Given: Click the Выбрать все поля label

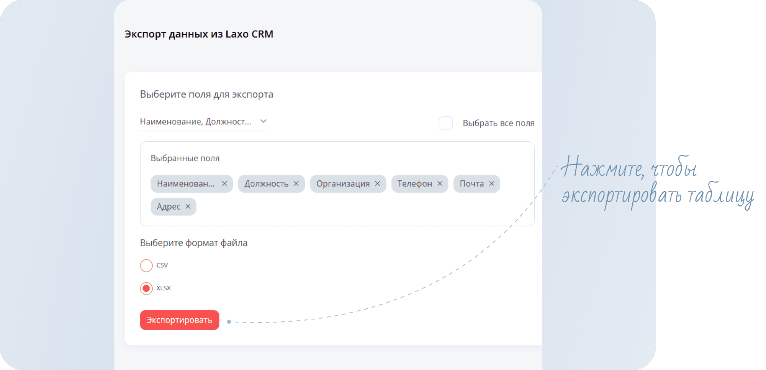Looking at the screenshot, I should [498, 123].
